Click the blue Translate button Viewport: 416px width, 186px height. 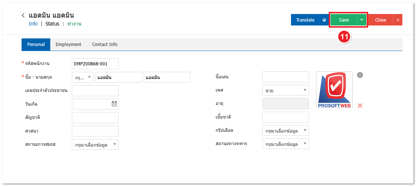pos(305,20)
